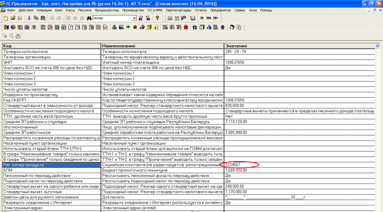
Task: Click the M+ memory button
Action: 209,18
